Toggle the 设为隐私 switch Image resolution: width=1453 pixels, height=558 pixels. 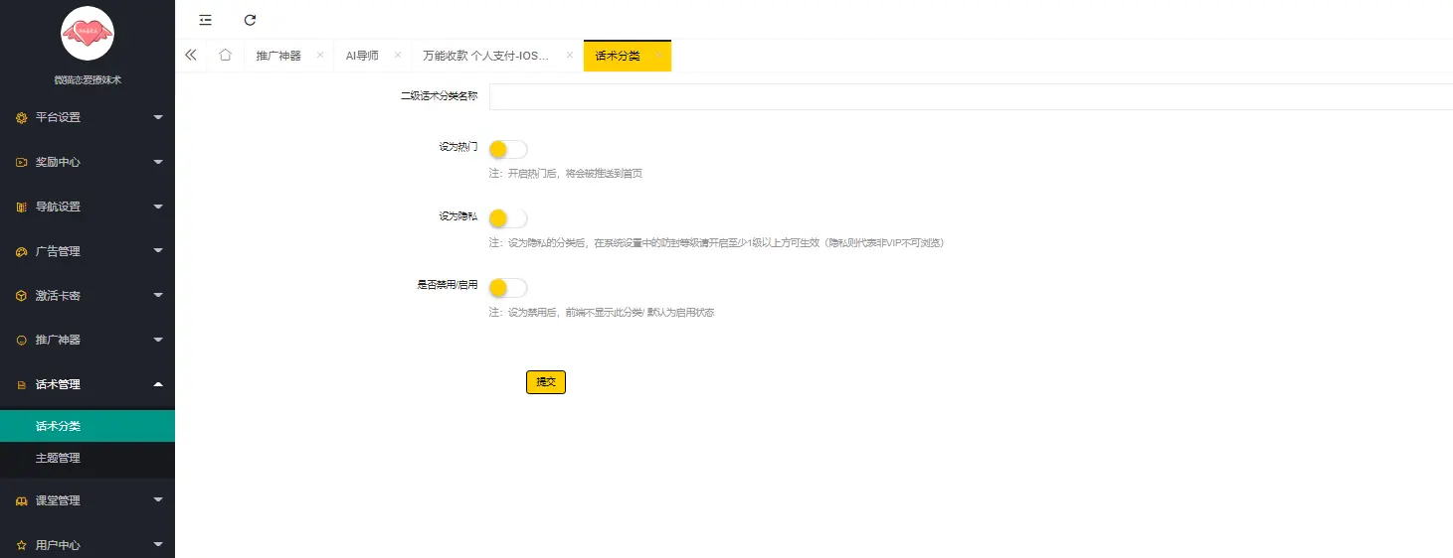(508, 218)
